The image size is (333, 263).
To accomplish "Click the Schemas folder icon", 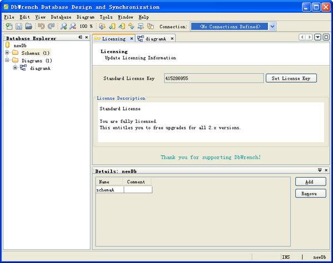I will [x=16, y=53].
